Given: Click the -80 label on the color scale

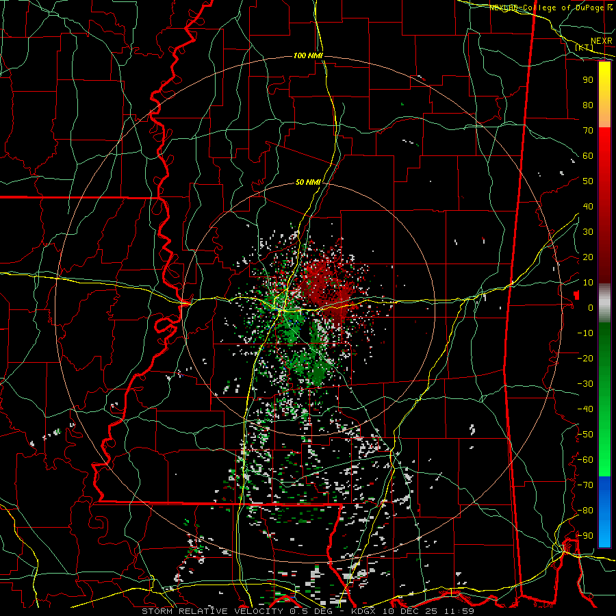Looking at the screenshot, I should coord(585,511).
